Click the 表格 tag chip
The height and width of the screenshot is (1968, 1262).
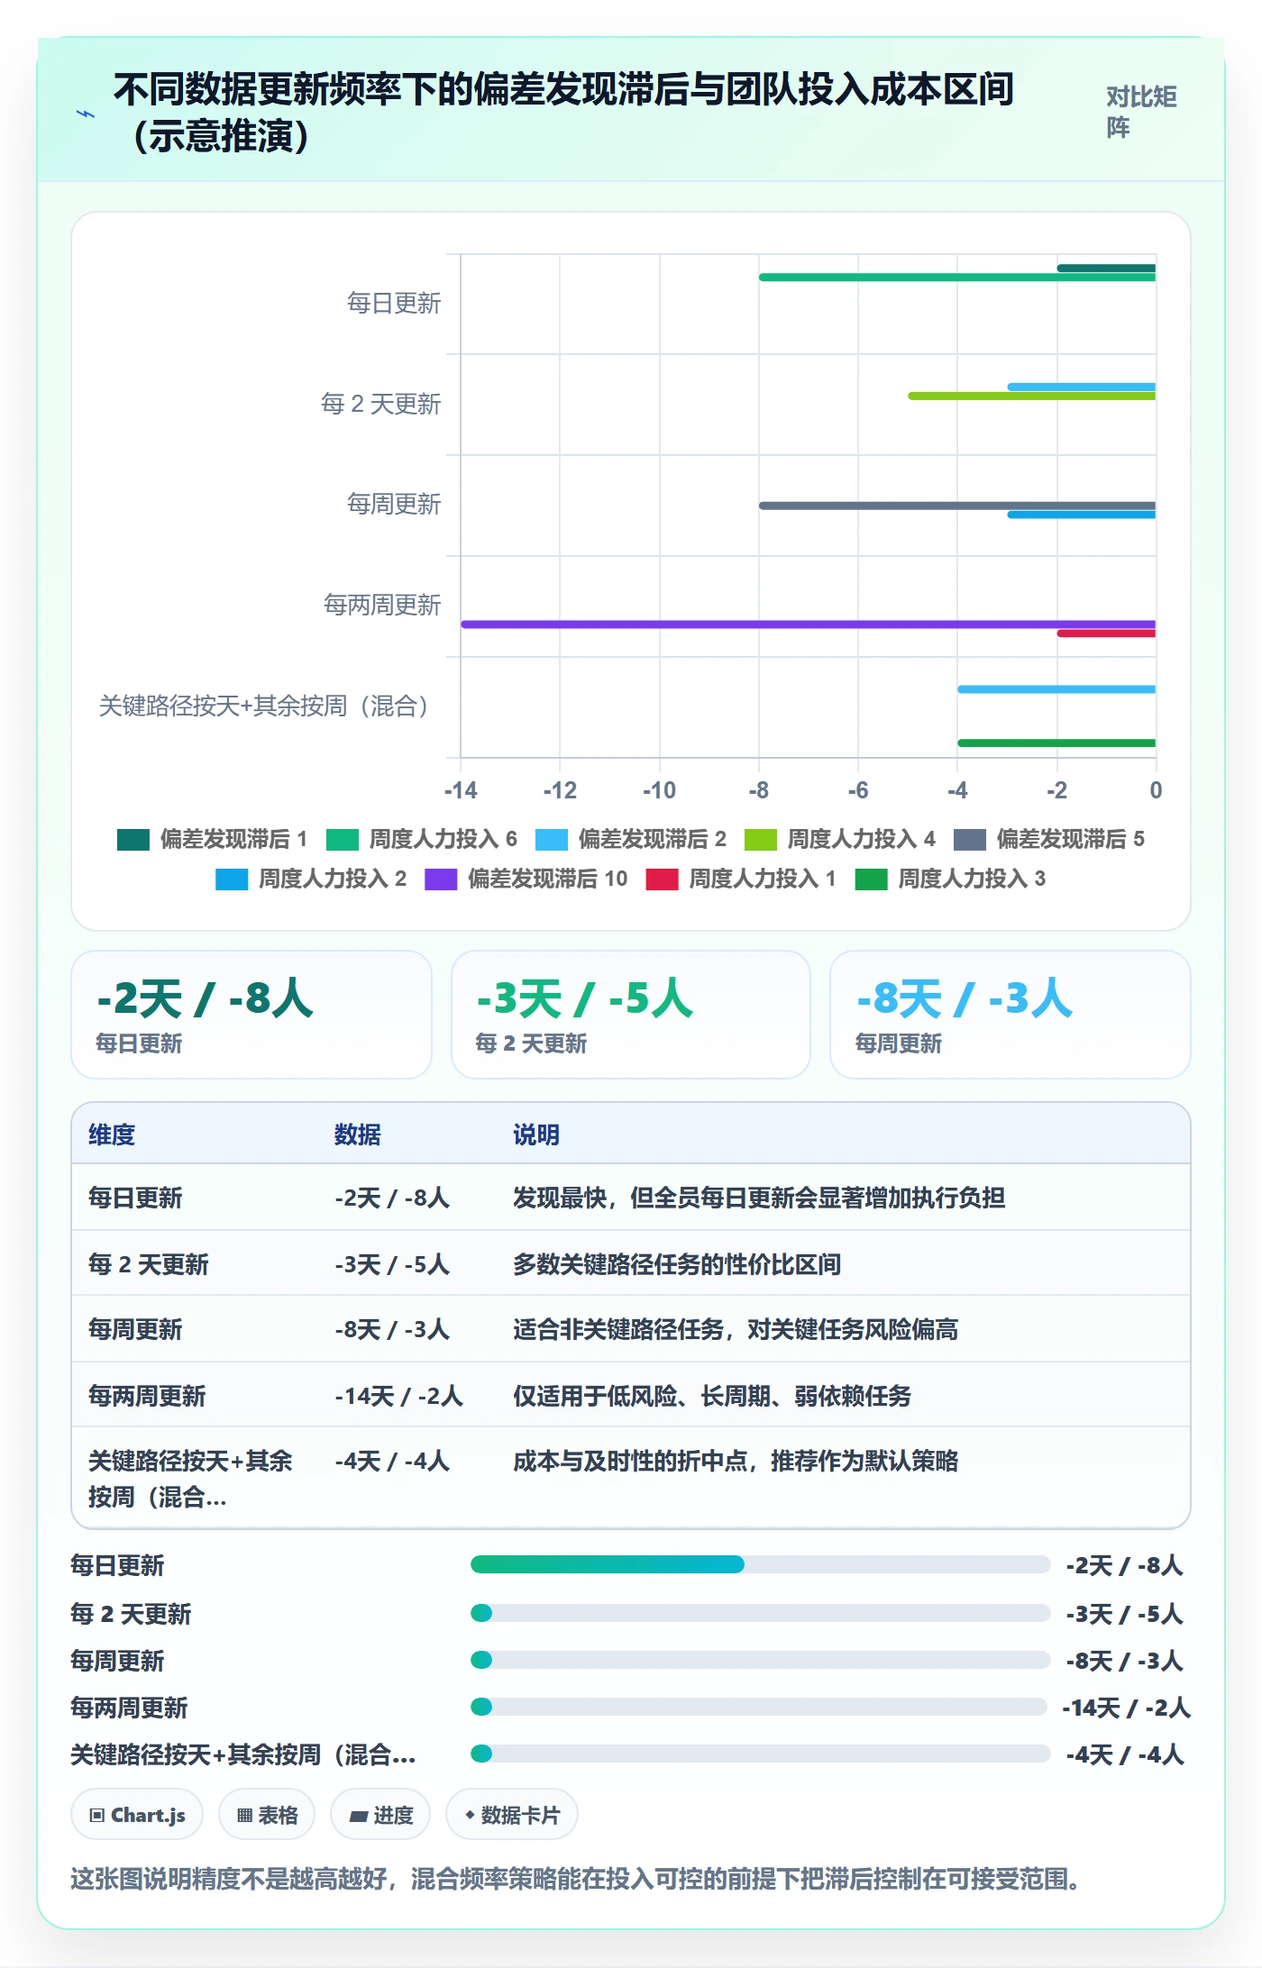click(x=267, y=1815)
